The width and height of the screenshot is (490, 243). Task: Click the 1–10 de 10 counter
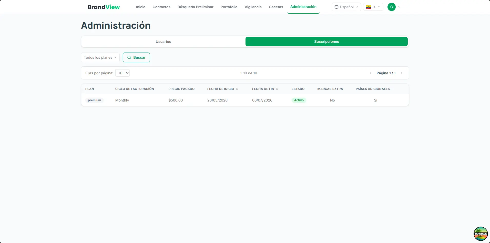pos(249,73)
